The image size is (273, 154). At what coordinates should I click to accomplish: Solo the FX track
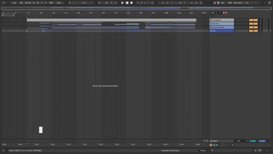260,31
